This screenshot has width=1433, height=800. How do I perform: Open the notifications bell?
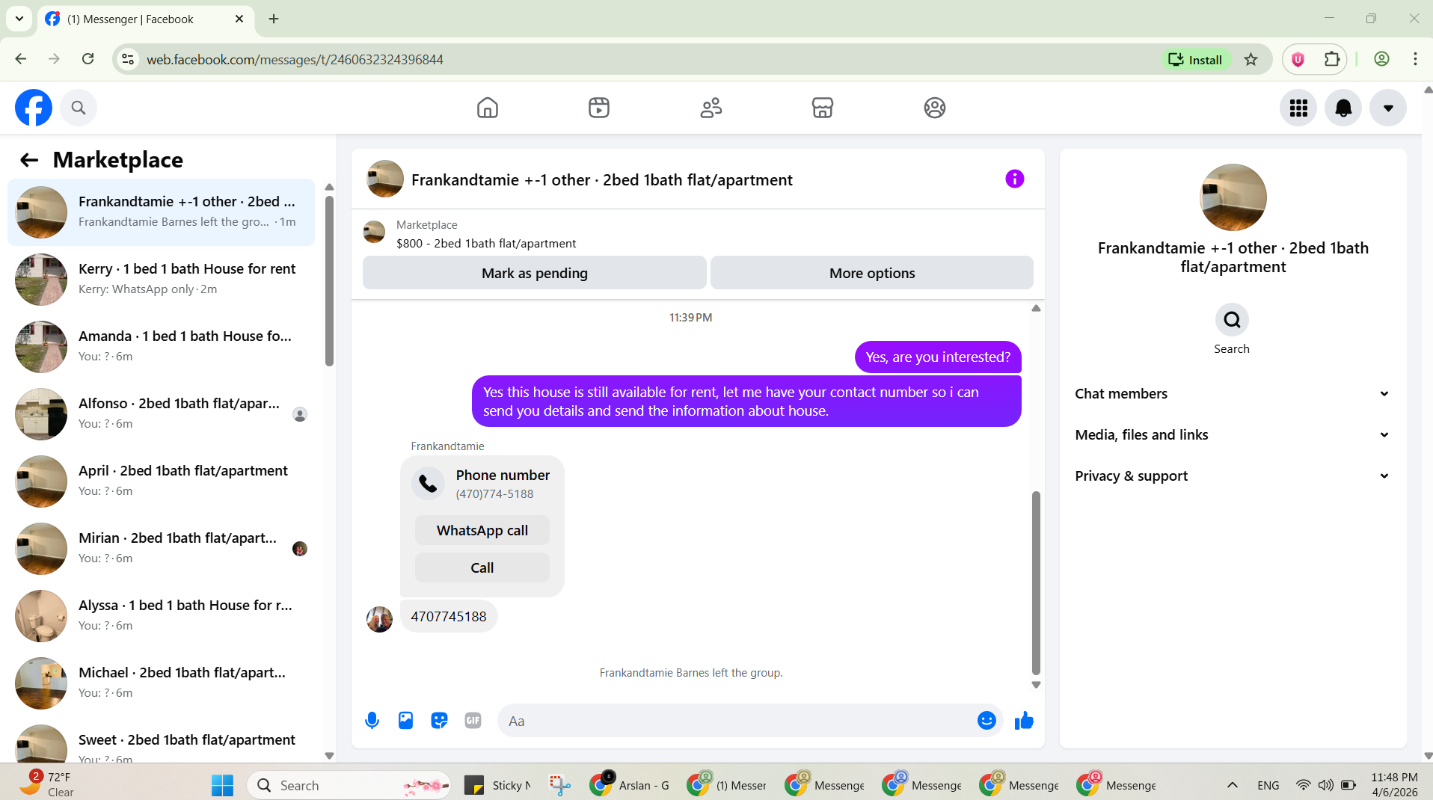1343,108
